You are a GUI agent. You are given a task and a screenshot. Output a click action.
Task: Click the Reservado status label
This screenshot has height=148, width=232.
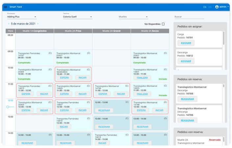[x=215, y=140]
